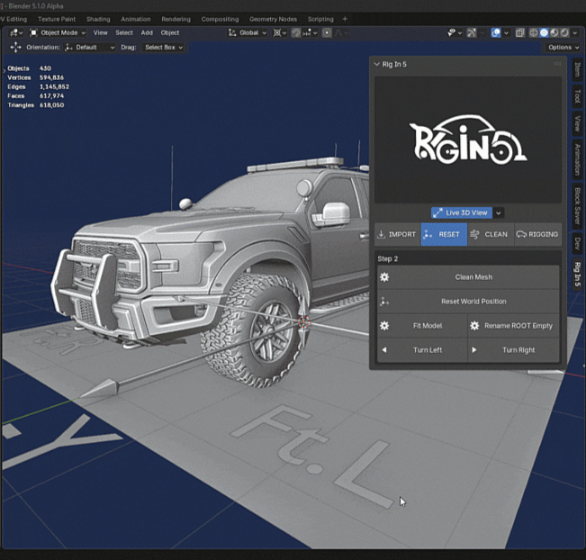The height and width of the screenshot is (560, 586).
Task: Click the Fit Model button
Action: (422, 326)
